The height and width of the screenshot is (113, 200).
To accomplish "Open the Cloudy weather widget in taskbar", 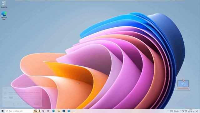I will click(x=173, y=111).
